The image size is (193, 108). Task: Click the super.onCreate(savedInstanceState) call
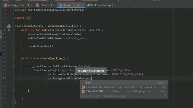54,34
